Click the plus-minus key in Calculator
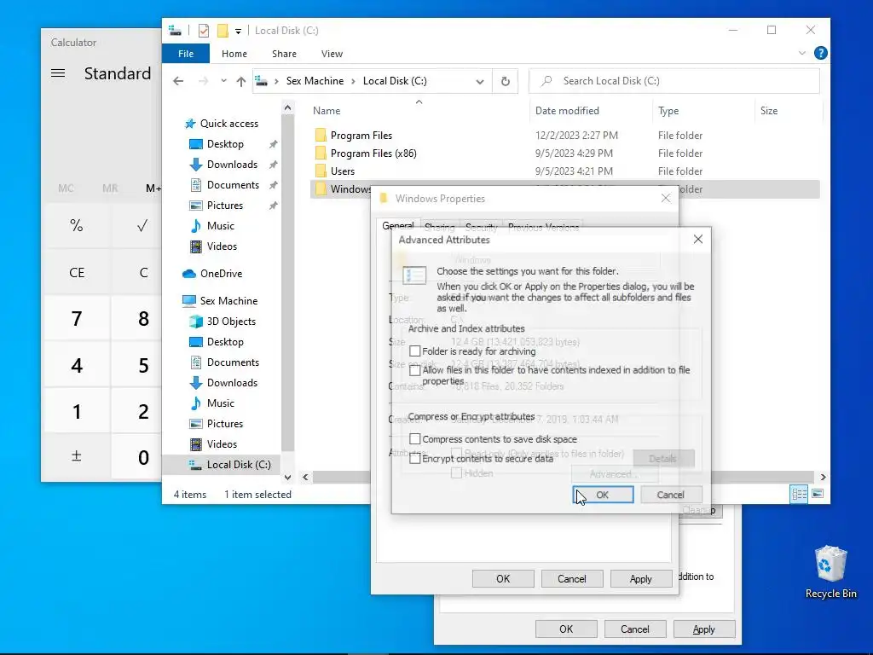Image resolution: width=873 pixels, height=655 pixels. coord(76,457)
